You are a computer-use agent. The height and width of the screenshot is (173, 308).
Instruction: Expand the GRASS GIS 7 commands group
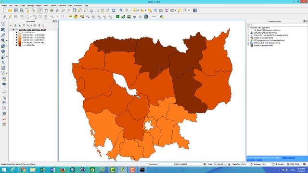click(x=248, y=35)
